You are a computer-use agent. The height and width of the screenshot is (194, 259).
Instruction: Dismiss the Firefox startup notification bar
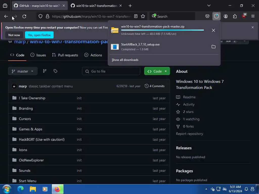pyautogui.click(x=252, y=27)
